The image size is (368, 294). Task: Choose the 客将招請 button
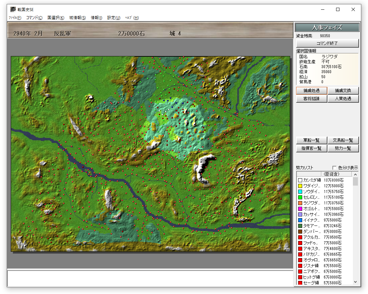tap(311, 99)
